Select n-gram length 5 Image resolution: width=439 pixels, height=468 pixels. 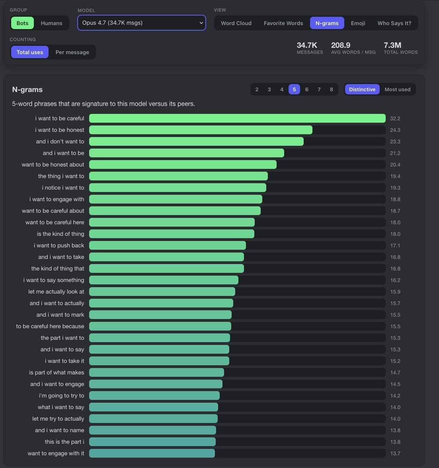pos(295,89)
